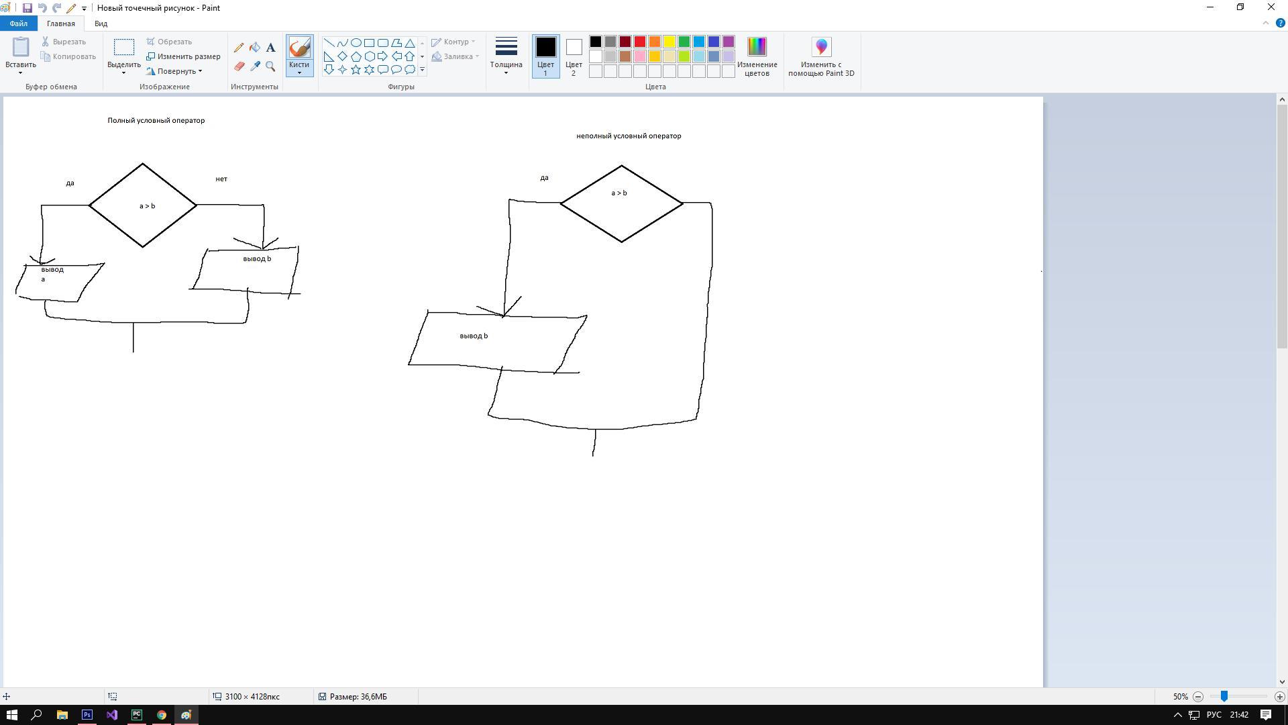
Task: Expand the Кисти brushes dropdown
Action: pos(299,68)
